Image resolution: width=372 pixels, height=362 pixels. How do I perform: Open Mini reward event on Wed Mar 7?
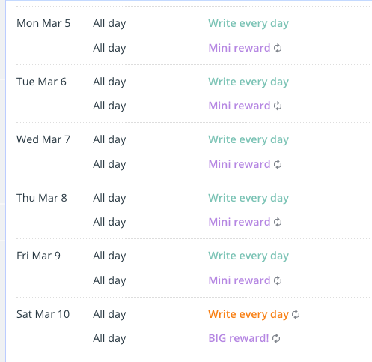pyautogui.click(x=240, y=164)
